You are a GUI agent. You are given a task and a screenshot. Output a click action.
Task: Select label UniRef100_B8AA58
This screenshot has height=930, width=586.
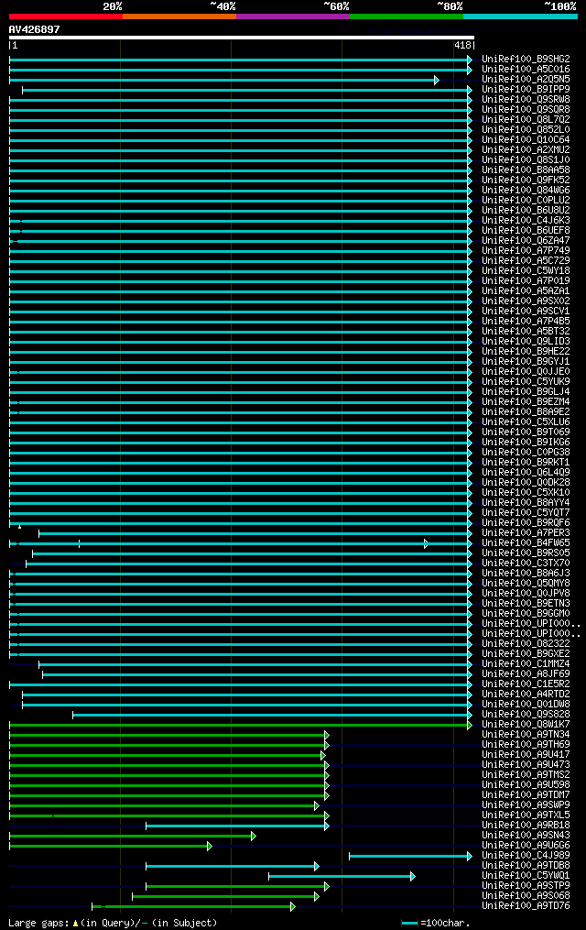tap(526, 170)
